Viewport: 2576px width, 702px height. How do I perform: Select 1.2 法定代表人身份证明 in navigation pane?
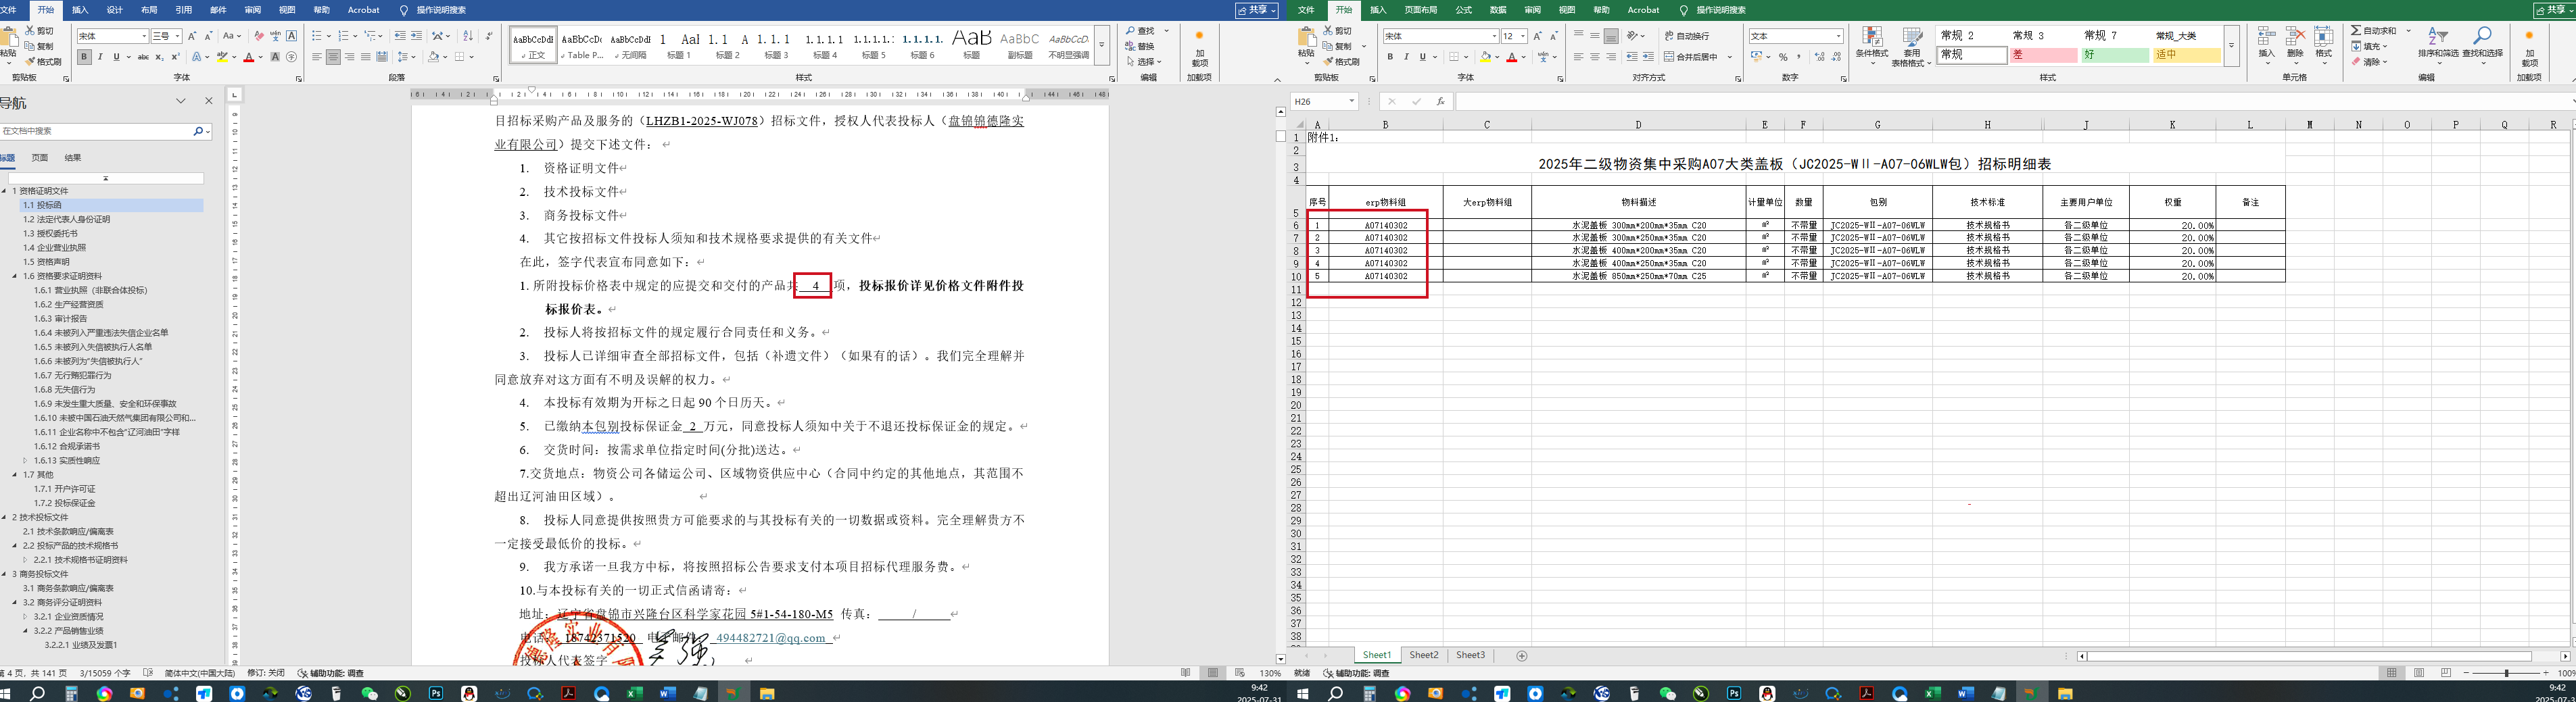point(67,219)
